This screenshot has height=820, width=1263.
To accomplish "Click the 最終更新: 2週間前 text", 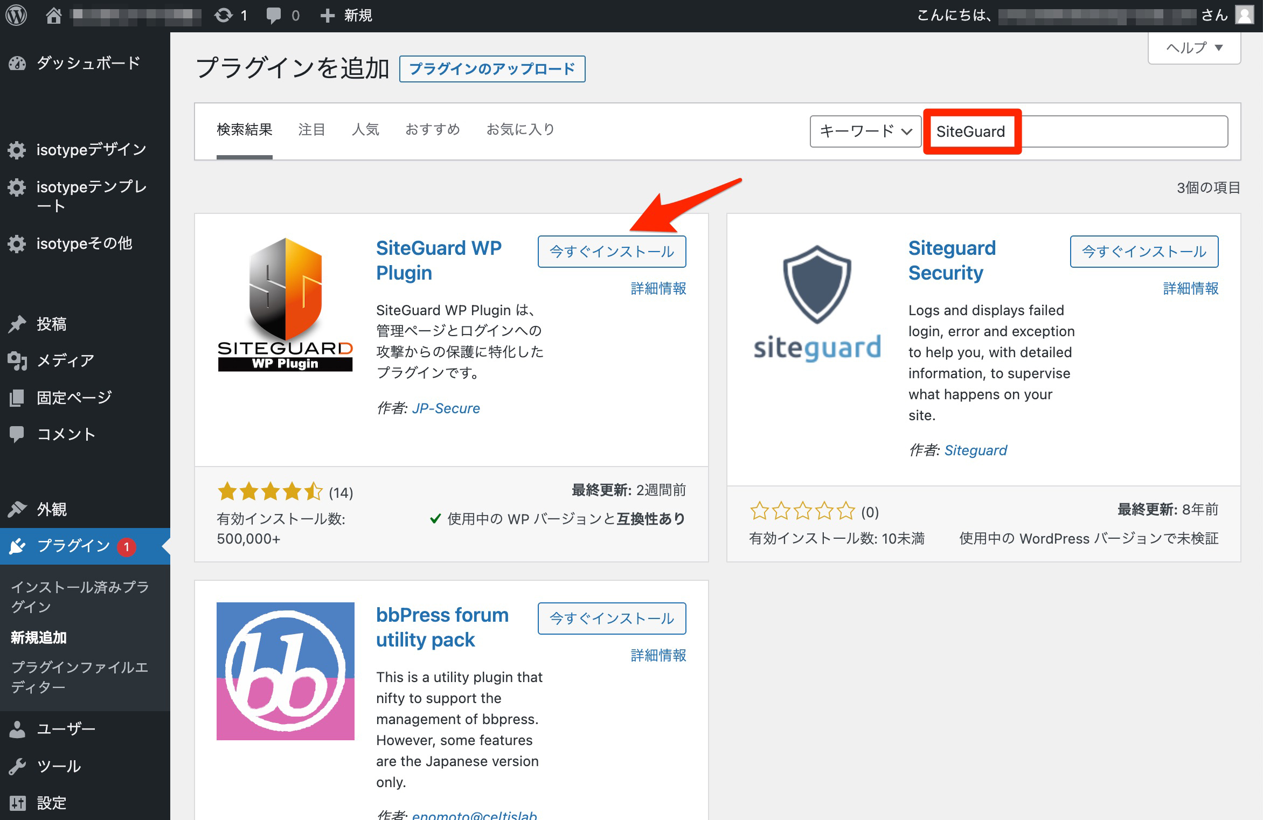I will (629, 490).
